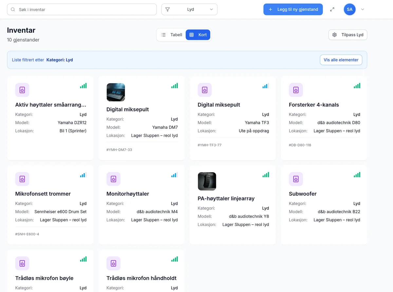Click Vis alle elementer button
The image size is (393, 292).
[x=341, y=60]
